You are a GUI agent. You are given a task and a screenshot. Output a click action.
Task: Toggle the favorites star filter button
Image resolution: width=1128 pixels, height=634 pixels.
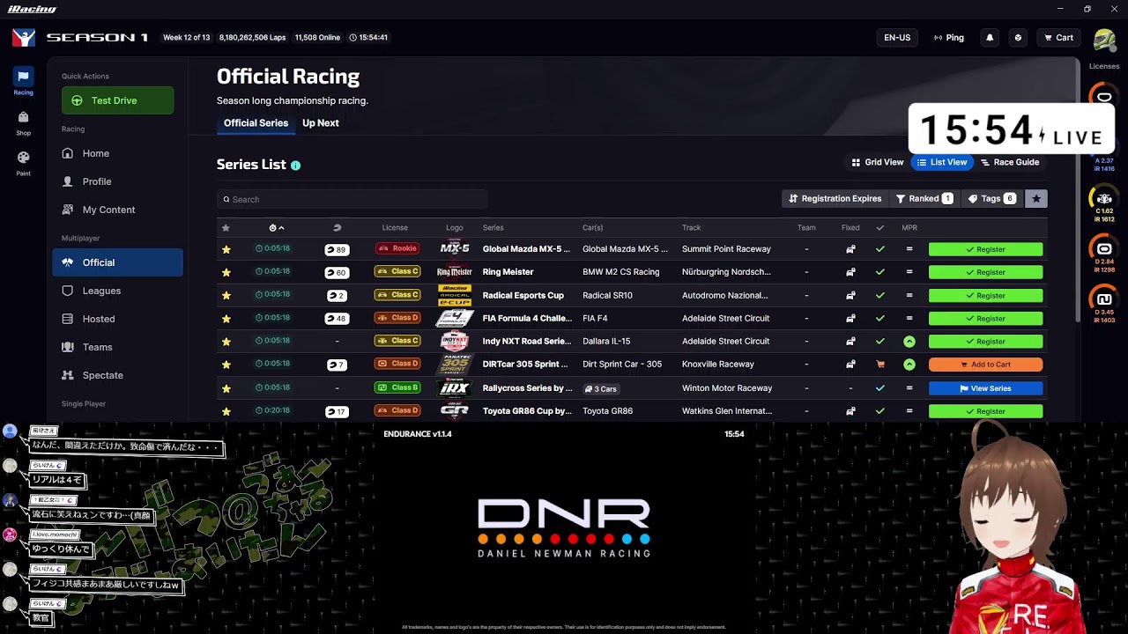(1036, 199)
